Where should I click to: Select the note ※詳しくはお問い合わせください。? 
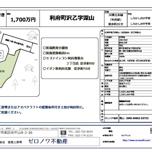tap(134, 104)
